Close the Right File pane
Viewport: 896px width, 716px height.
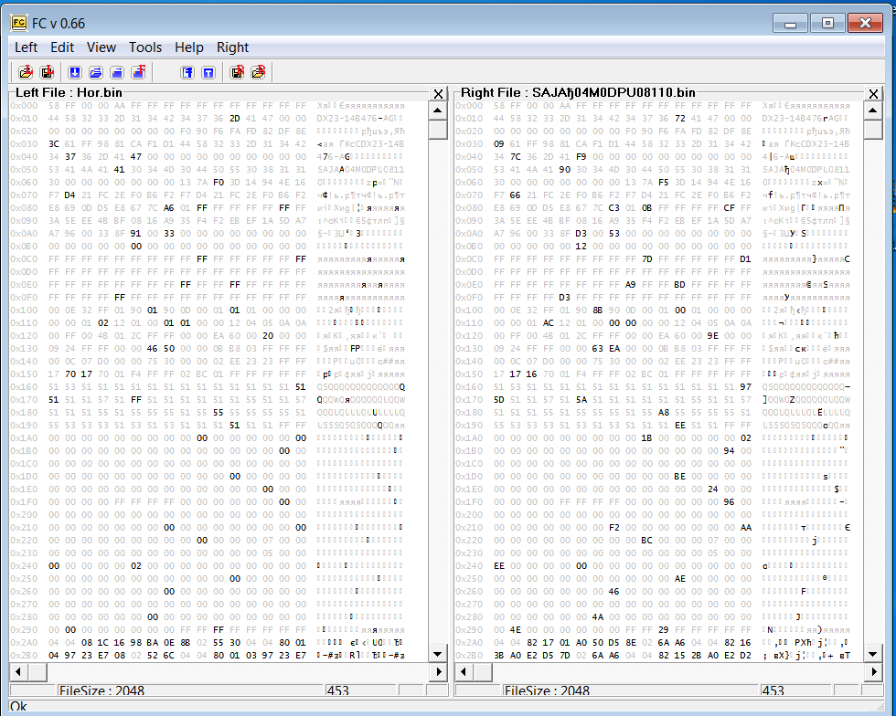tap(874, 94)
